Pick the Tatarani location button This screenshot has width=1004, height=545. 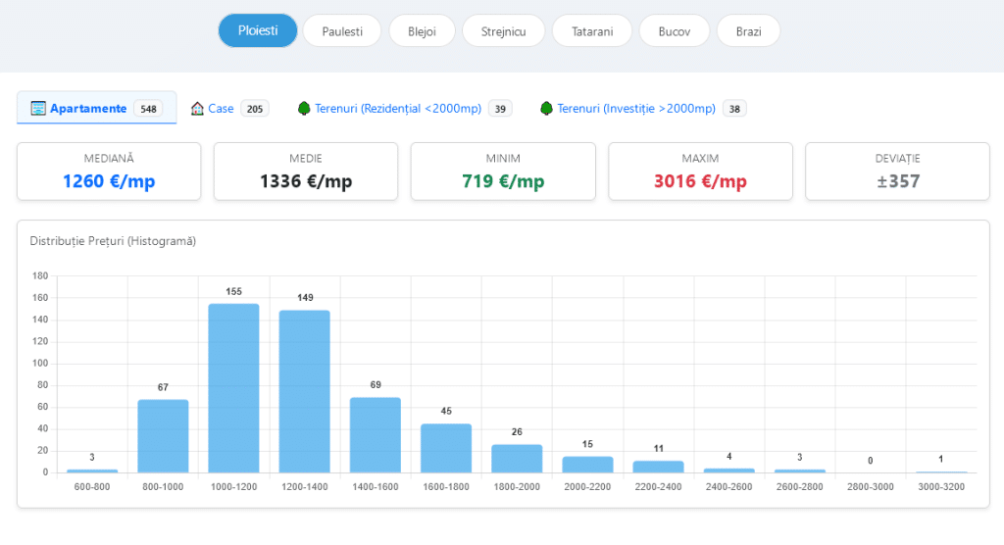pyautogui.click(x=591, y=31)
